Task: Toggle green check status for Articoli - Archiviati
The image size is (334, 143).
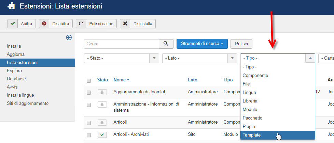Action: [x=102, y=135]
